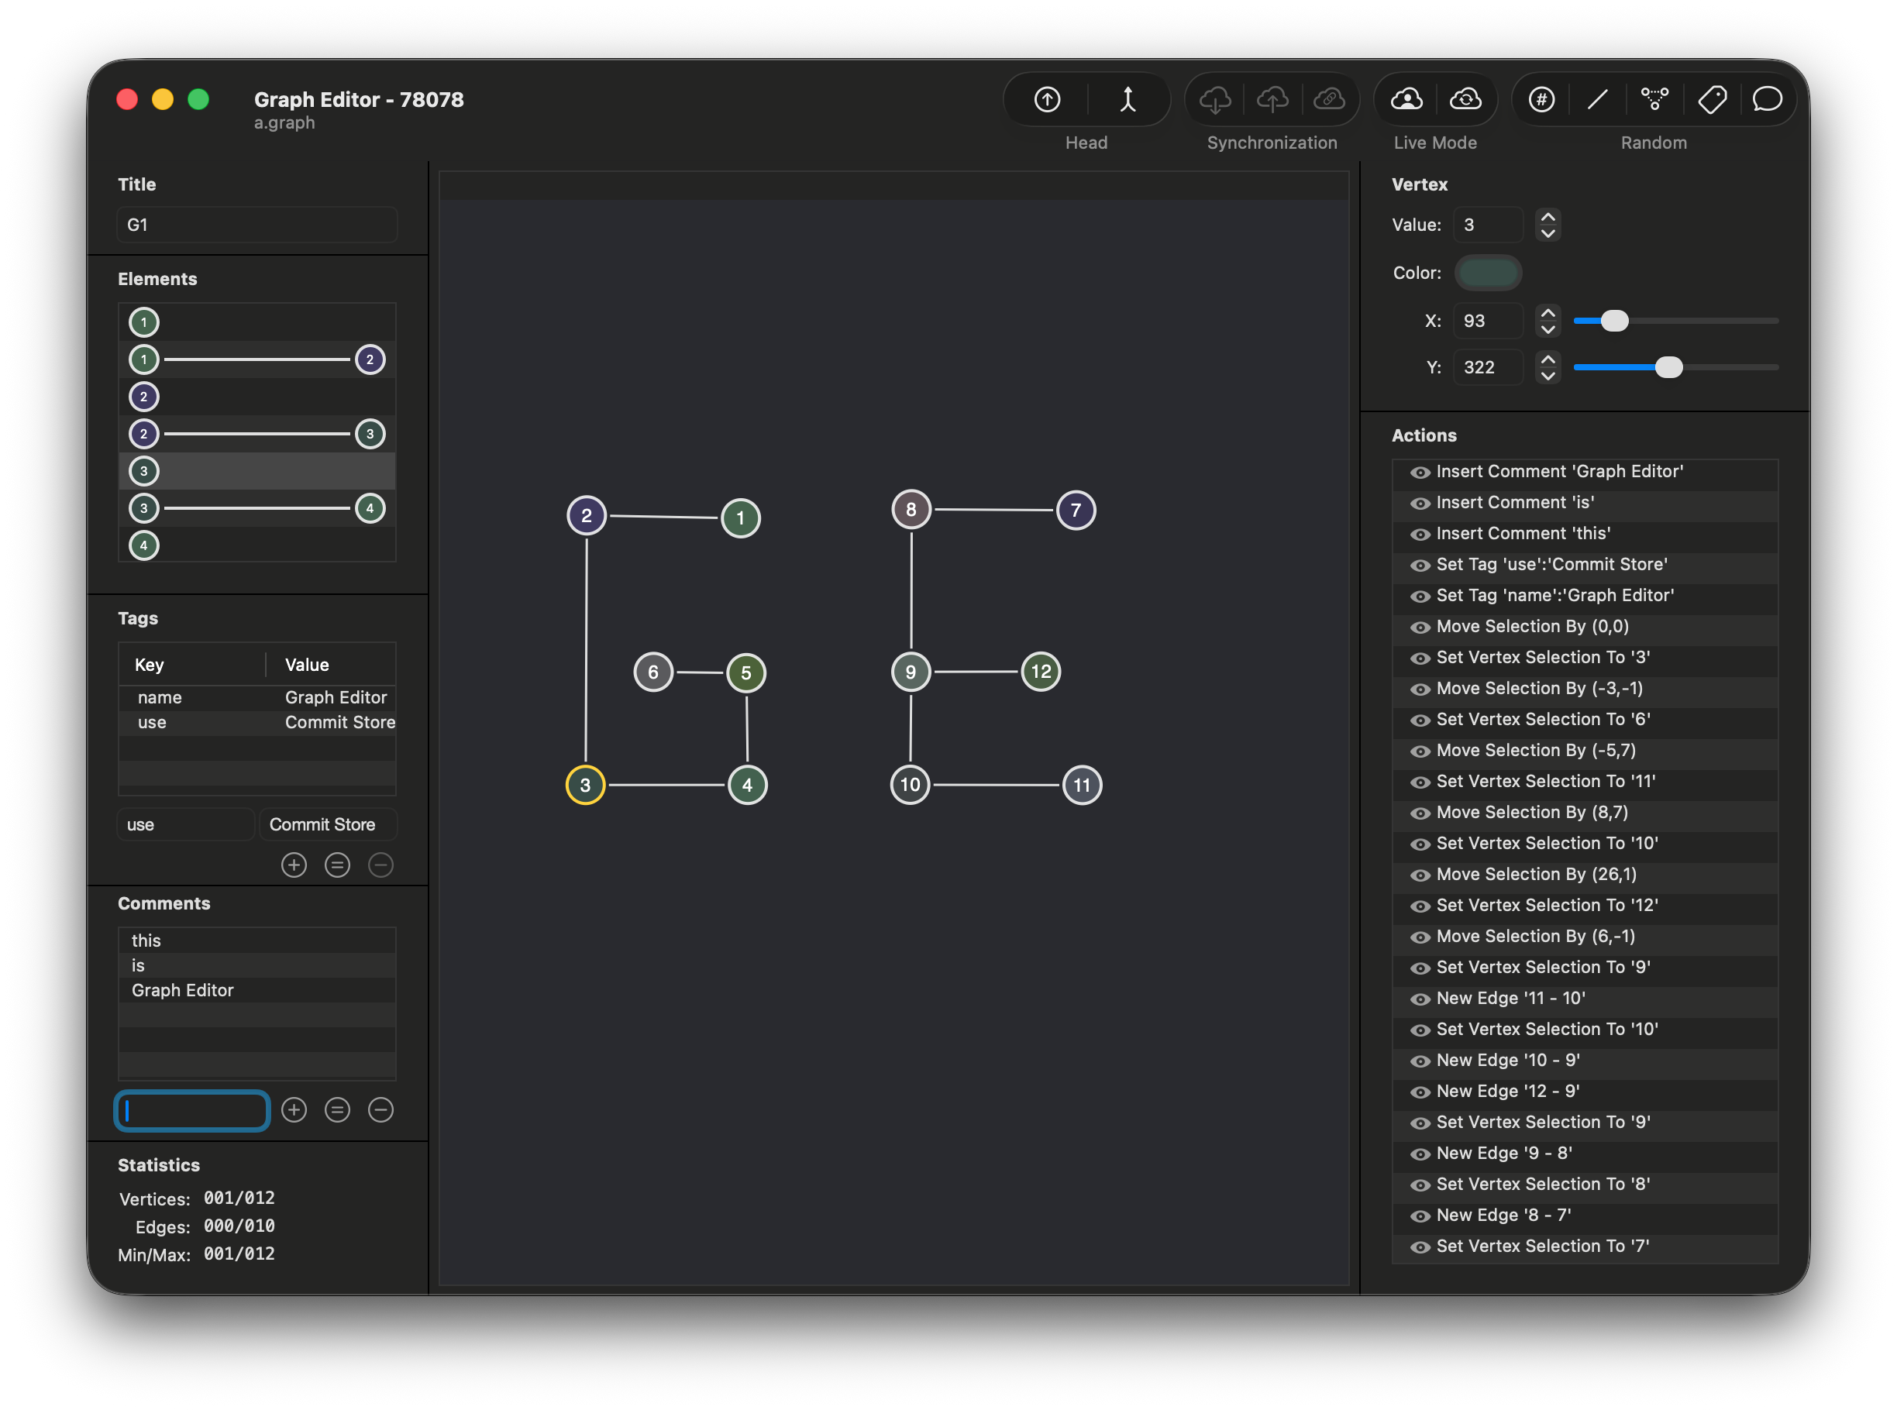This screenshot has width=1897, height=1410.
Task: Increase the Y coordinate stepper
Action: [1548, 359]
